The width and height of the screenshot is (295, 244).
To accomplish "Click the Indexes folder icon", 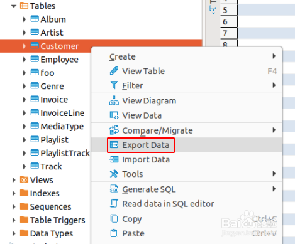I will (x=24, y=193).
